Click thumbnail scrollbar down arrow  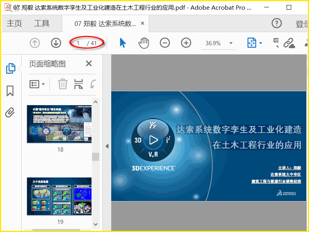tap(95, 224)
